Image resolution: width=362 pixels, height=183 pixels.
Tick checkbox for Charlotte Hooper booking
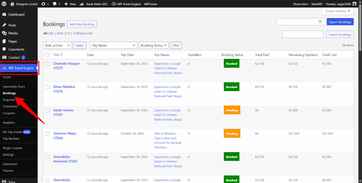click(x=47, y=64)
